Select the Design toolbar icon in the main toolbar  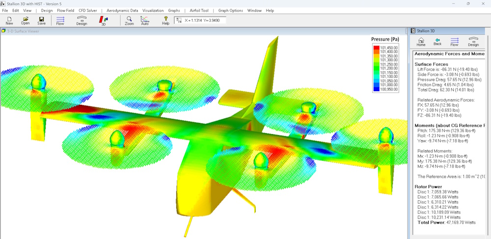coord(82,21)
